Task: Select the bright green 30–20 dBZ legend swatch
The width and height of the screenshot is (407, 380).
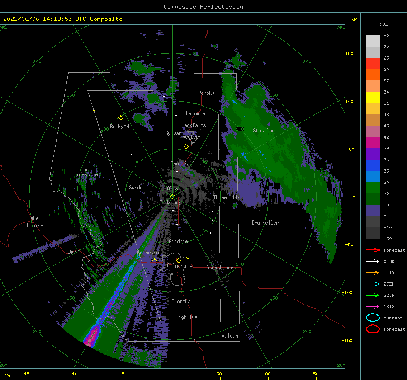Action: tap(373, 188)
